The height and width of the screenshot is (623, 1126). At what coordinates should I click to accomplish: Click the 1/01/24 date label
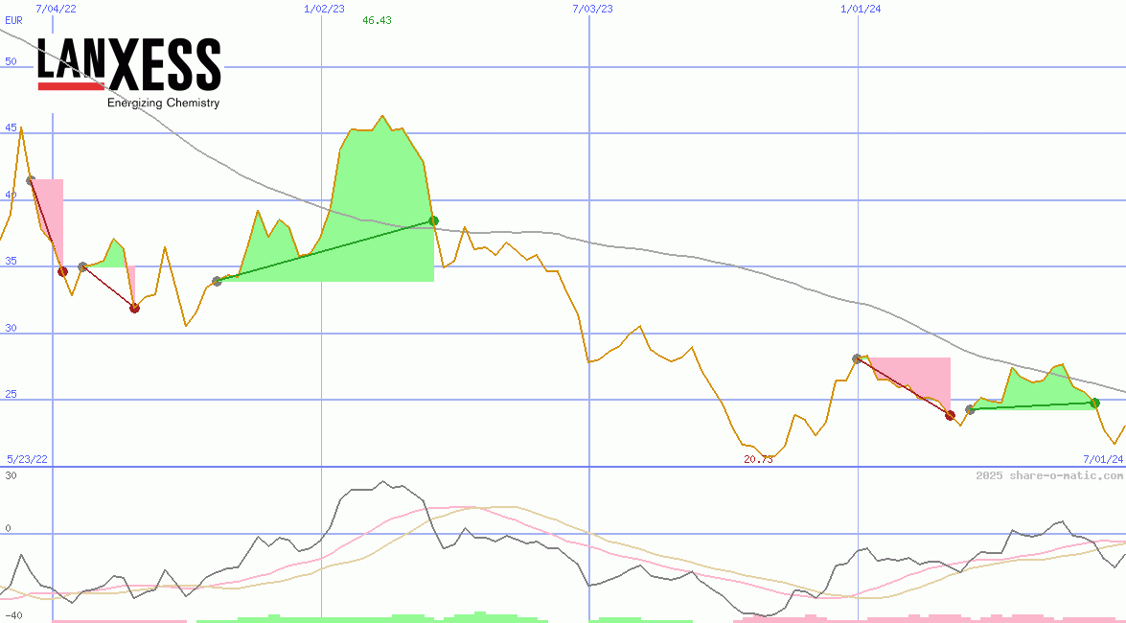click(861, 9)
